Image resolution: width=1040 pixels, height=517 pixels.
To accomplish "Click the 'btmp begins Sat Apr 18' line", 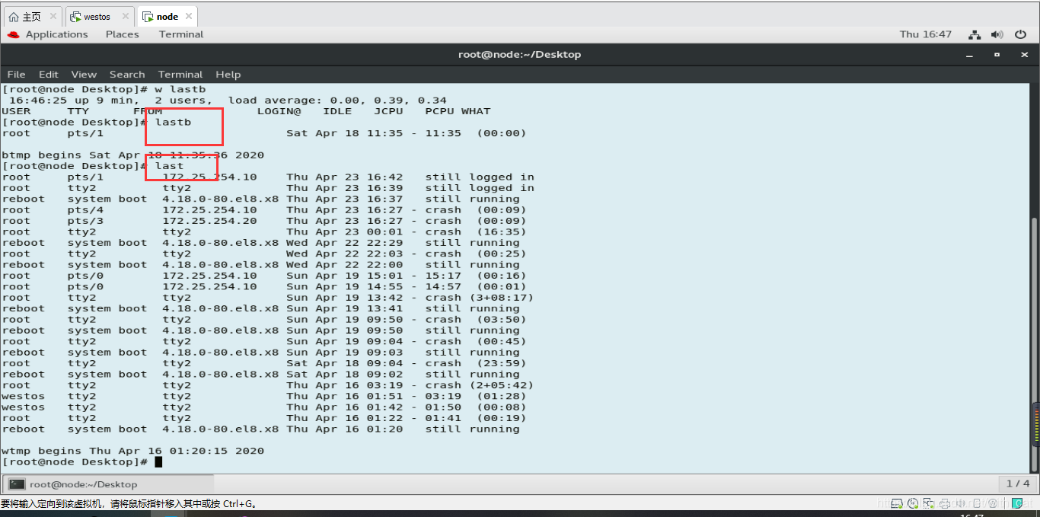I will tap(133, 155).
